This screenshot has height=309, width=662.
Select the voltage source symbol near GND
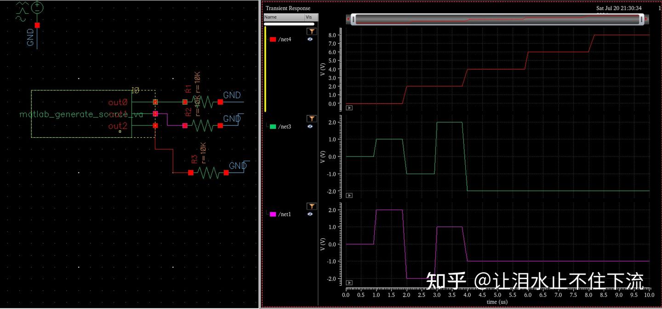click(x=36, y=8)
